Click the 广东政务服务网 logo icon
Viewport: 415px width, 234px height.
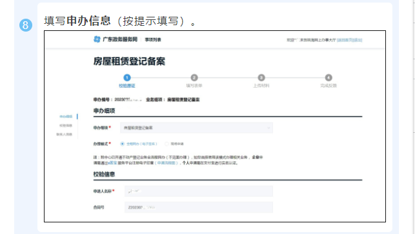click(97, 39)
